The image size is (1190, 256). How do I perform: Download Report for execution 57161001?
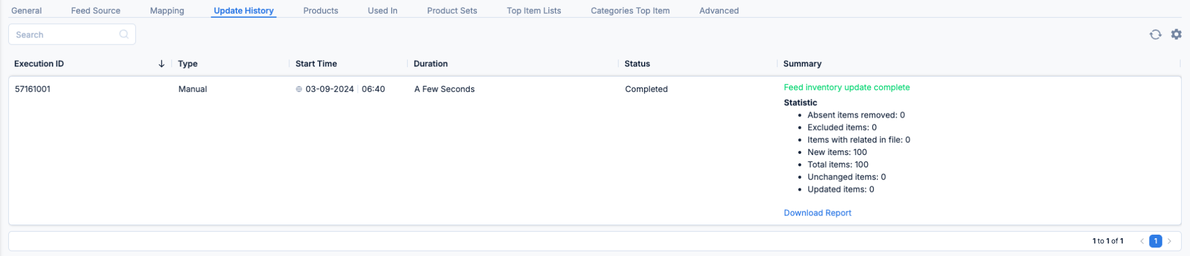tap(817, 213)
